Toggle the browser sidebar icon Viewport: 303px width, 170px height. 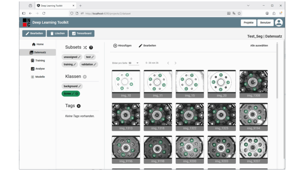tap(24, 13)
